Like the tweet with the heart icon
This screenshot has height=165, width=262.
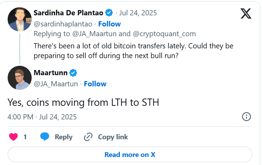pos(13,137)
